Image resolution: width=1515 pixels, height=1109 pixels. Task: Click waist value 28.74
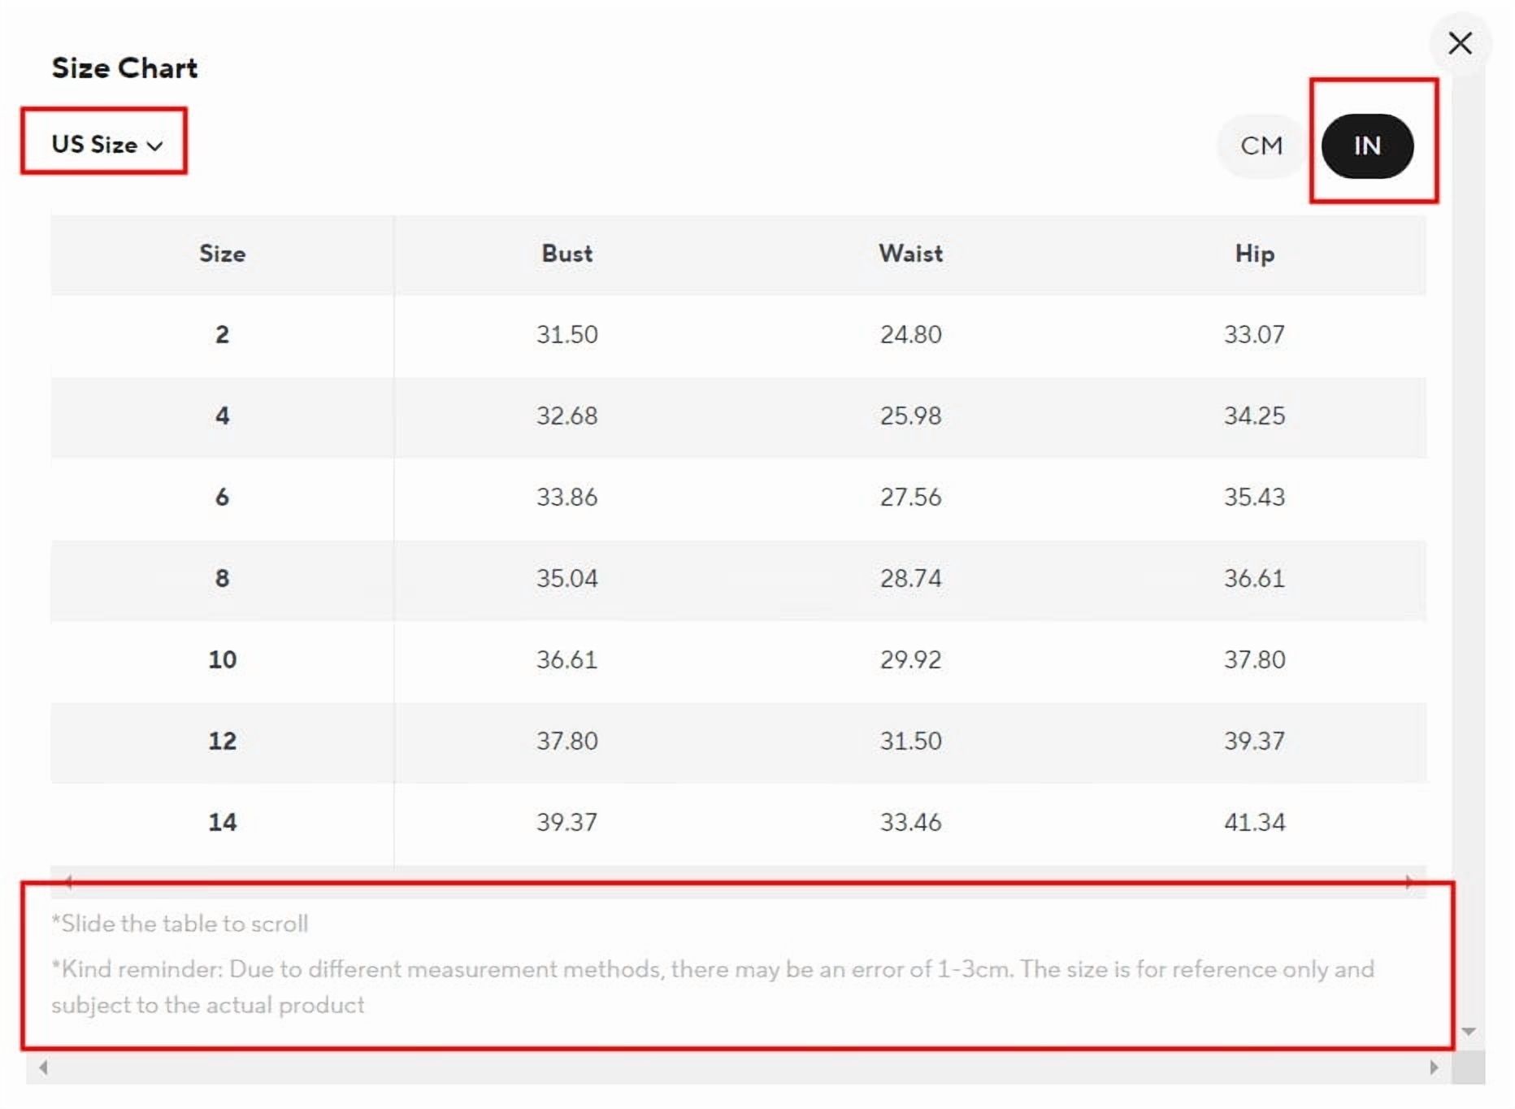click(x=910, y=578)
